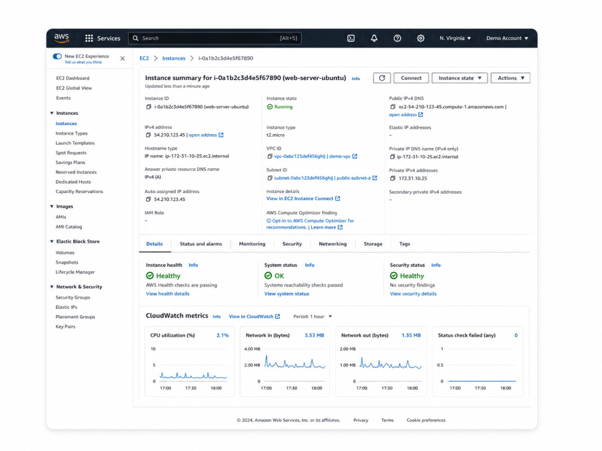Screen dimensions: 602x451
Task: Switch to the Storage tab
Action: coord(373,244)
